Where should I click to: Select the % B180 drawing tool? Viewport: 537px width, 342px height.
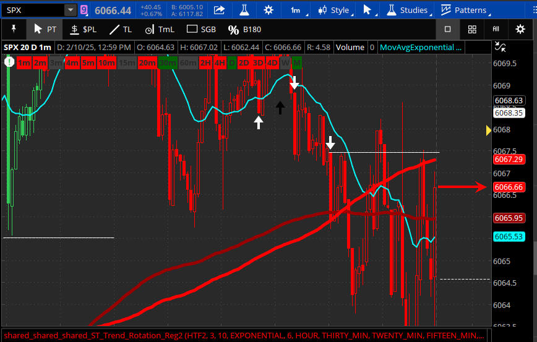(x=244, y=29)
